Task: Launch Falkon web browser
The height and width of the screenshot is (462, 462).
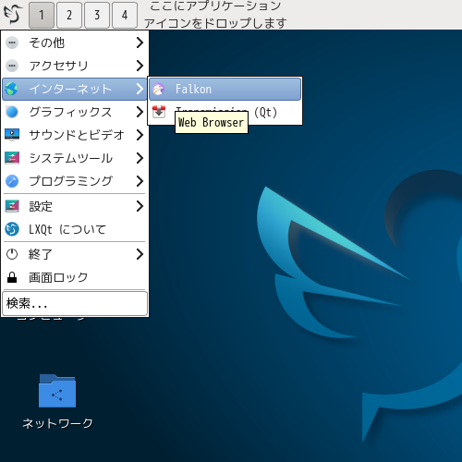Action: [225, 89]
